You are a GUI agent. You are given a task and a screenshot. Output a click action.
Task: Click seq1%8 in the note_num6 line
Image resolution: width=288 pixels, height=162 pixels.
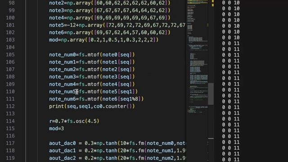pyautogui.click(x=129, y=99)
